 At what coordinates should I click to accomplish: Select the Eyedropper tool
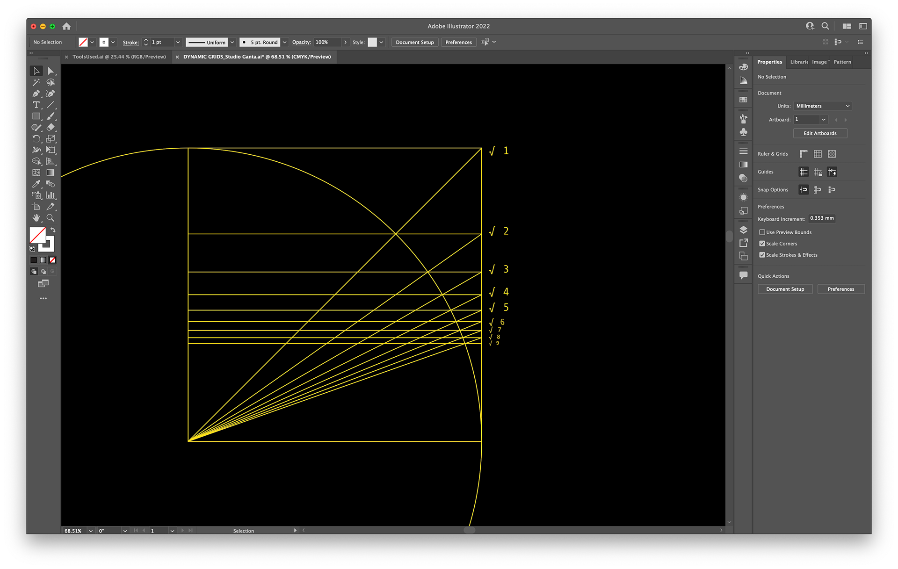coord(36,184)
